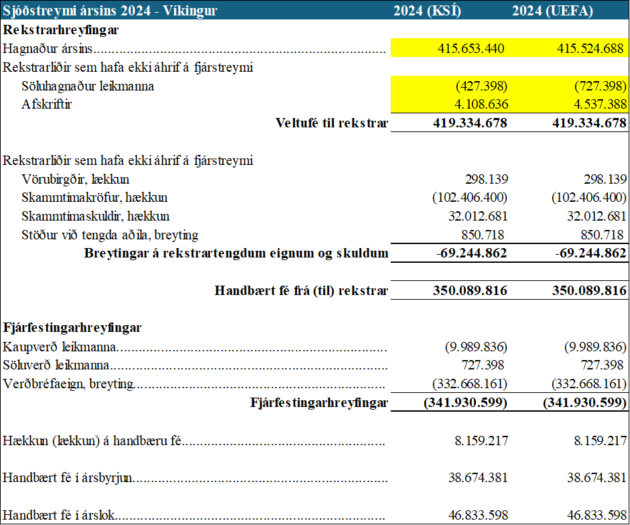
Task: Click 46.833.598 in the UEFA column
Action: click(597, 516)
